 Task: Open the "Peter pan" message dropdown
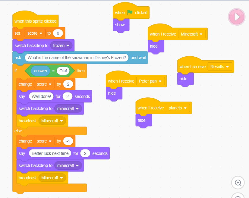click(x=151, y=81)
